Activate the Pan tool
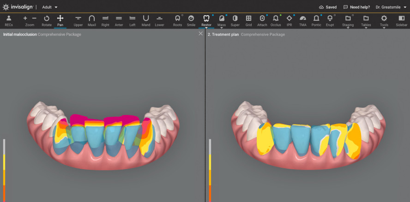The image size is (410, 202). pos(60,20)
